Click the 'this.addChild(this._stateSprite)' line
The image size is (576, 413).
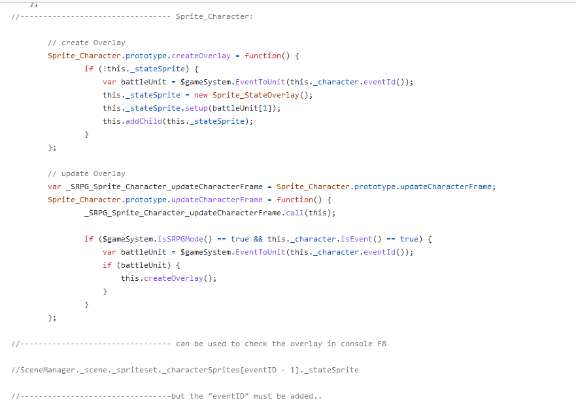(178, 121)
